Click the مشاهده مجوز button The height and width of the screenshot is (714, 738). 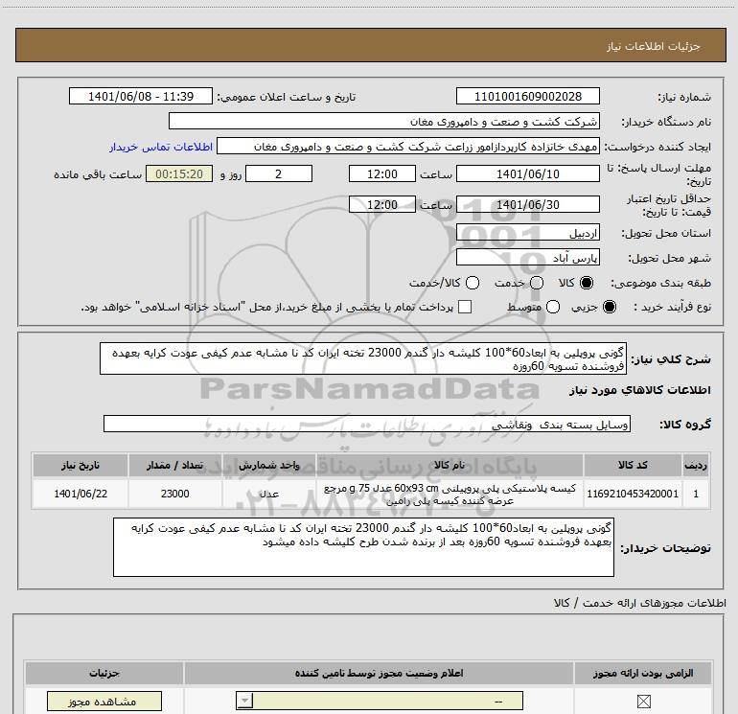point(92,702)
